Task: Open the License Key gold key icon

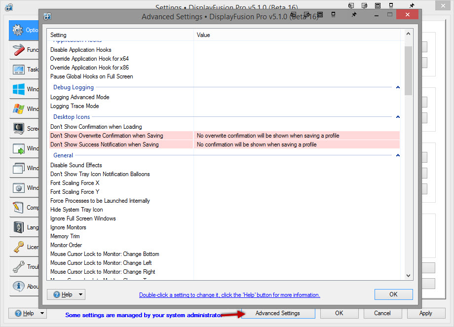Action: point(18,247)
